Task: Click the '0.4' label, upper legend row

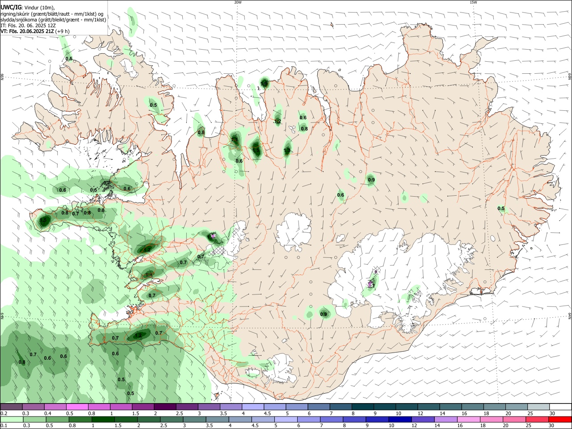Action: coord(48,413)
